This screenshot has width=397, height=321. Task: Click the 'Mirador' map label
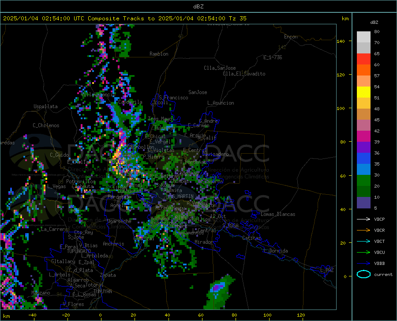[204, 242]
